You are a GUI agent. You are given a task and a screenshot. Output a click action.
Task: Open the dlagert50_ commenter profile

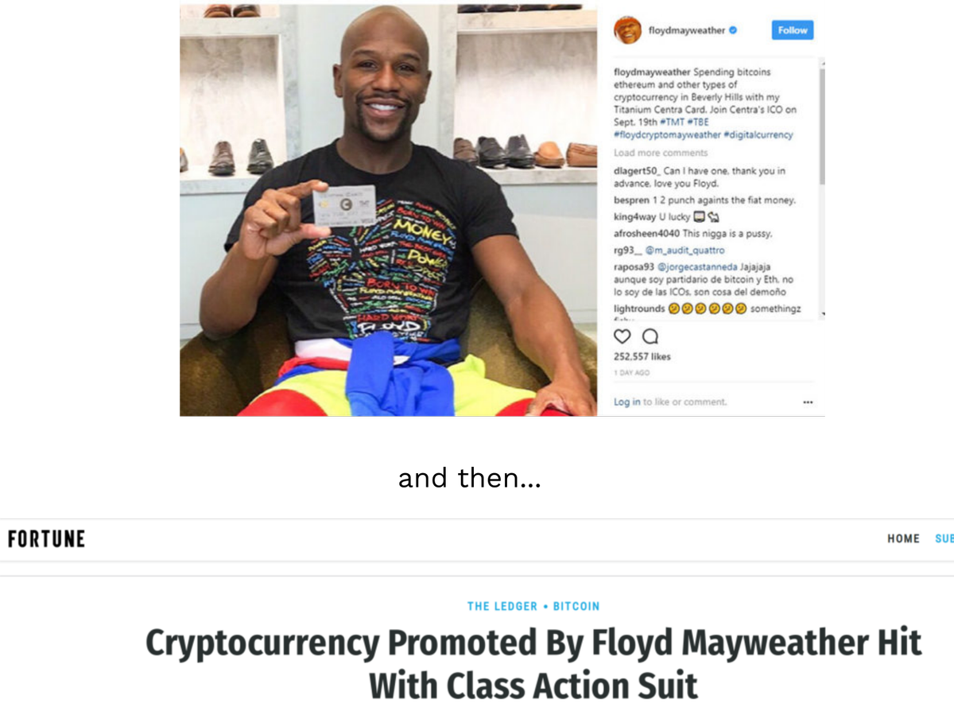tap(638, 171)
